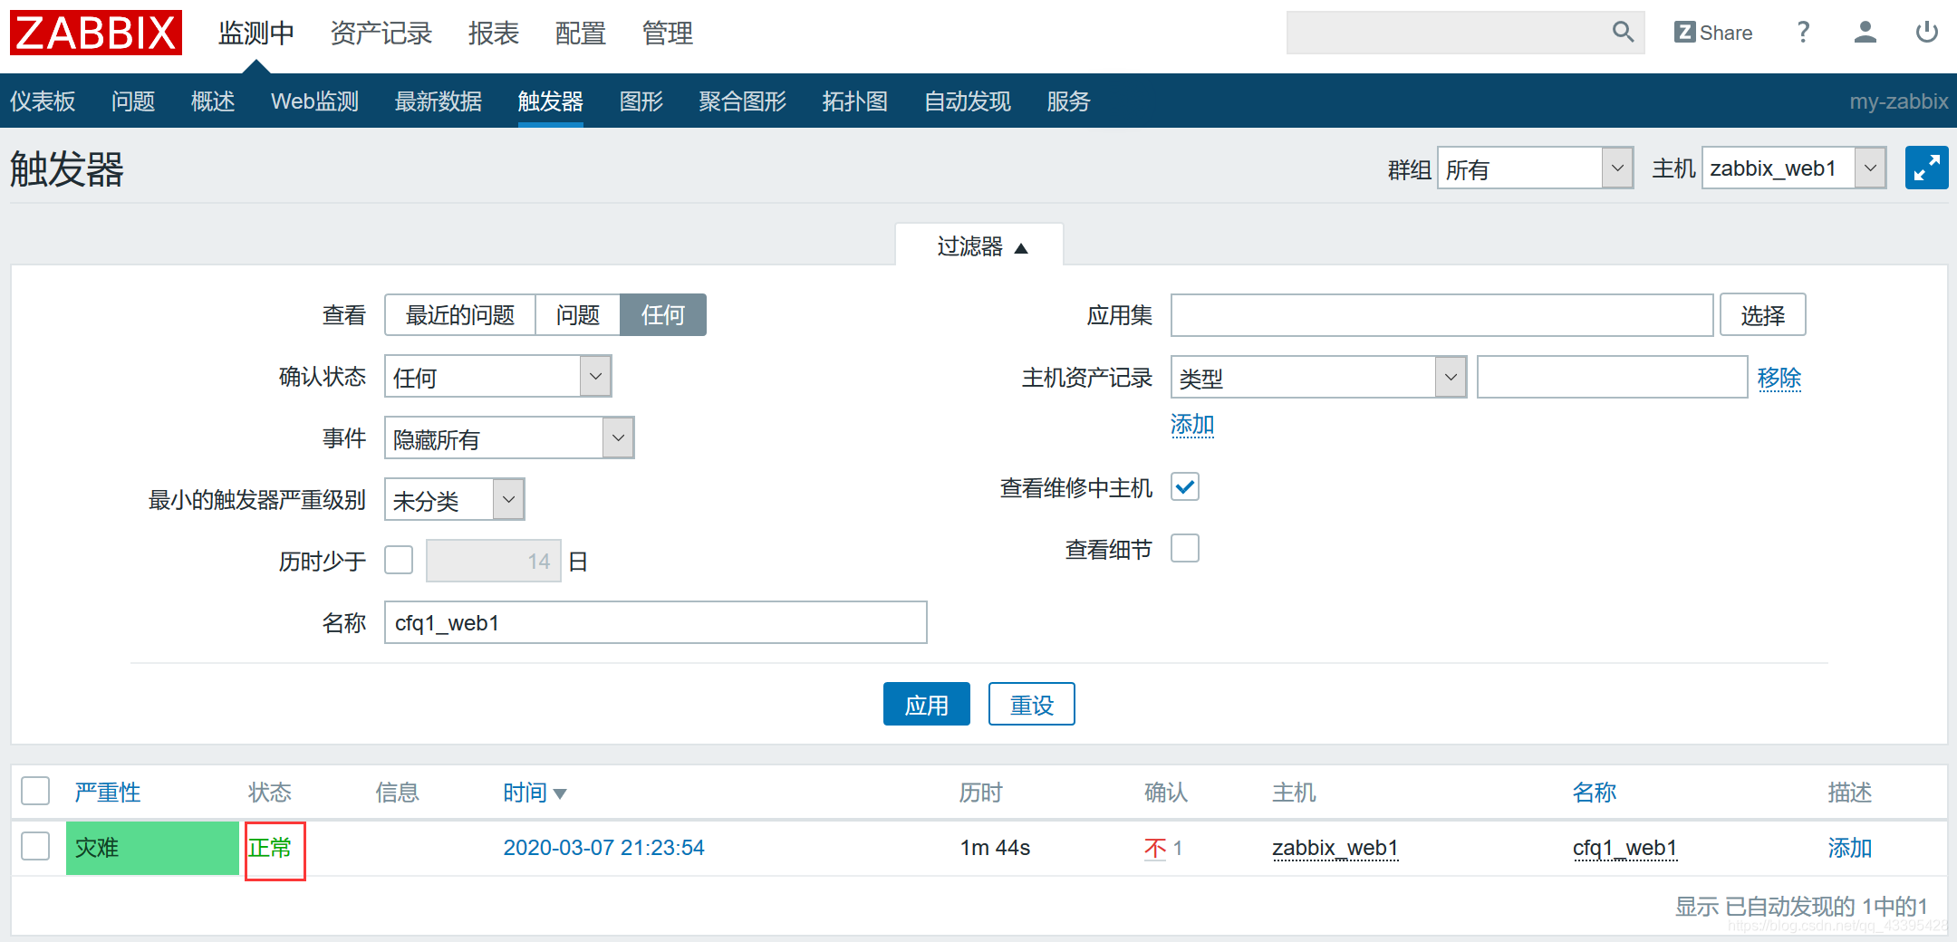The width and height of the screenshot is (1957, 942).
Task: Select 任何 view option
Action: click(x=663, y=315)
